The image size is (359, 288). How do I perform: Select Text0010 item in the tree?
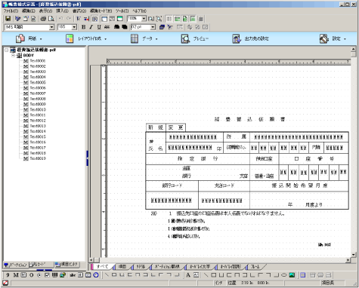tap(38, 109)
